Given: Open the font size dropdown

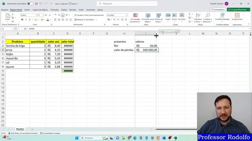Looking at the screenshot, I should click(43, 15).
